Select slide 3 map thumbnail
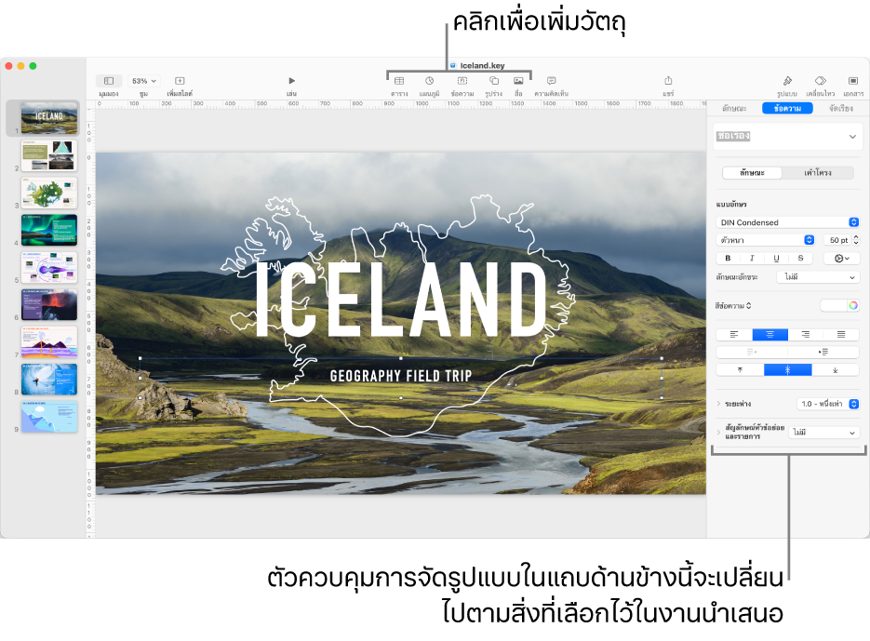 pos(49,193)
